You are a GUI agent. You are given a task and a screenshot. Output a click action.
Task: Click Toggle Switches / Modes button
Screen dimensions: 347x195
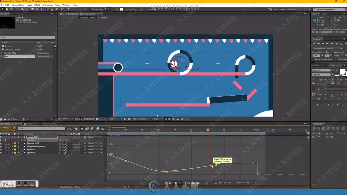point(70,187)
